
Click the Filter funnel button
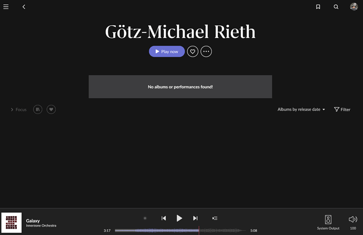342,109
